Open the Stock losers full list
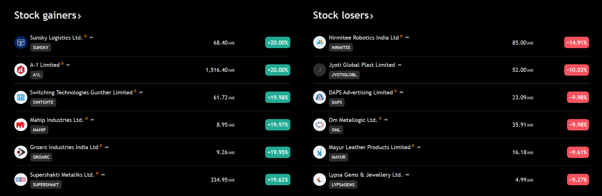Screen dimensions: 602x196 (343, 15)
